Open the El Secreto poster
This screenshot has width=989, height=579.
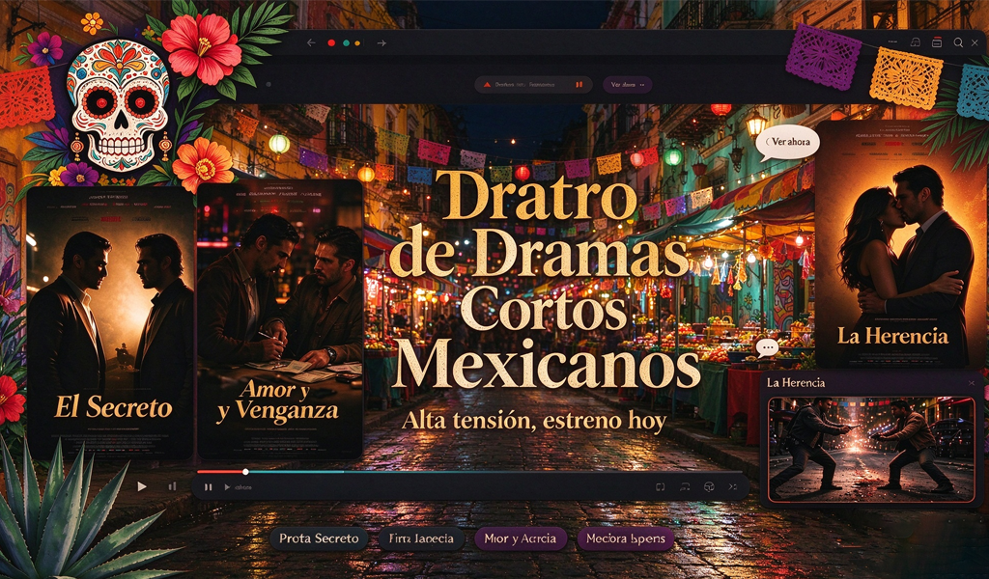(x=110, y=322)
